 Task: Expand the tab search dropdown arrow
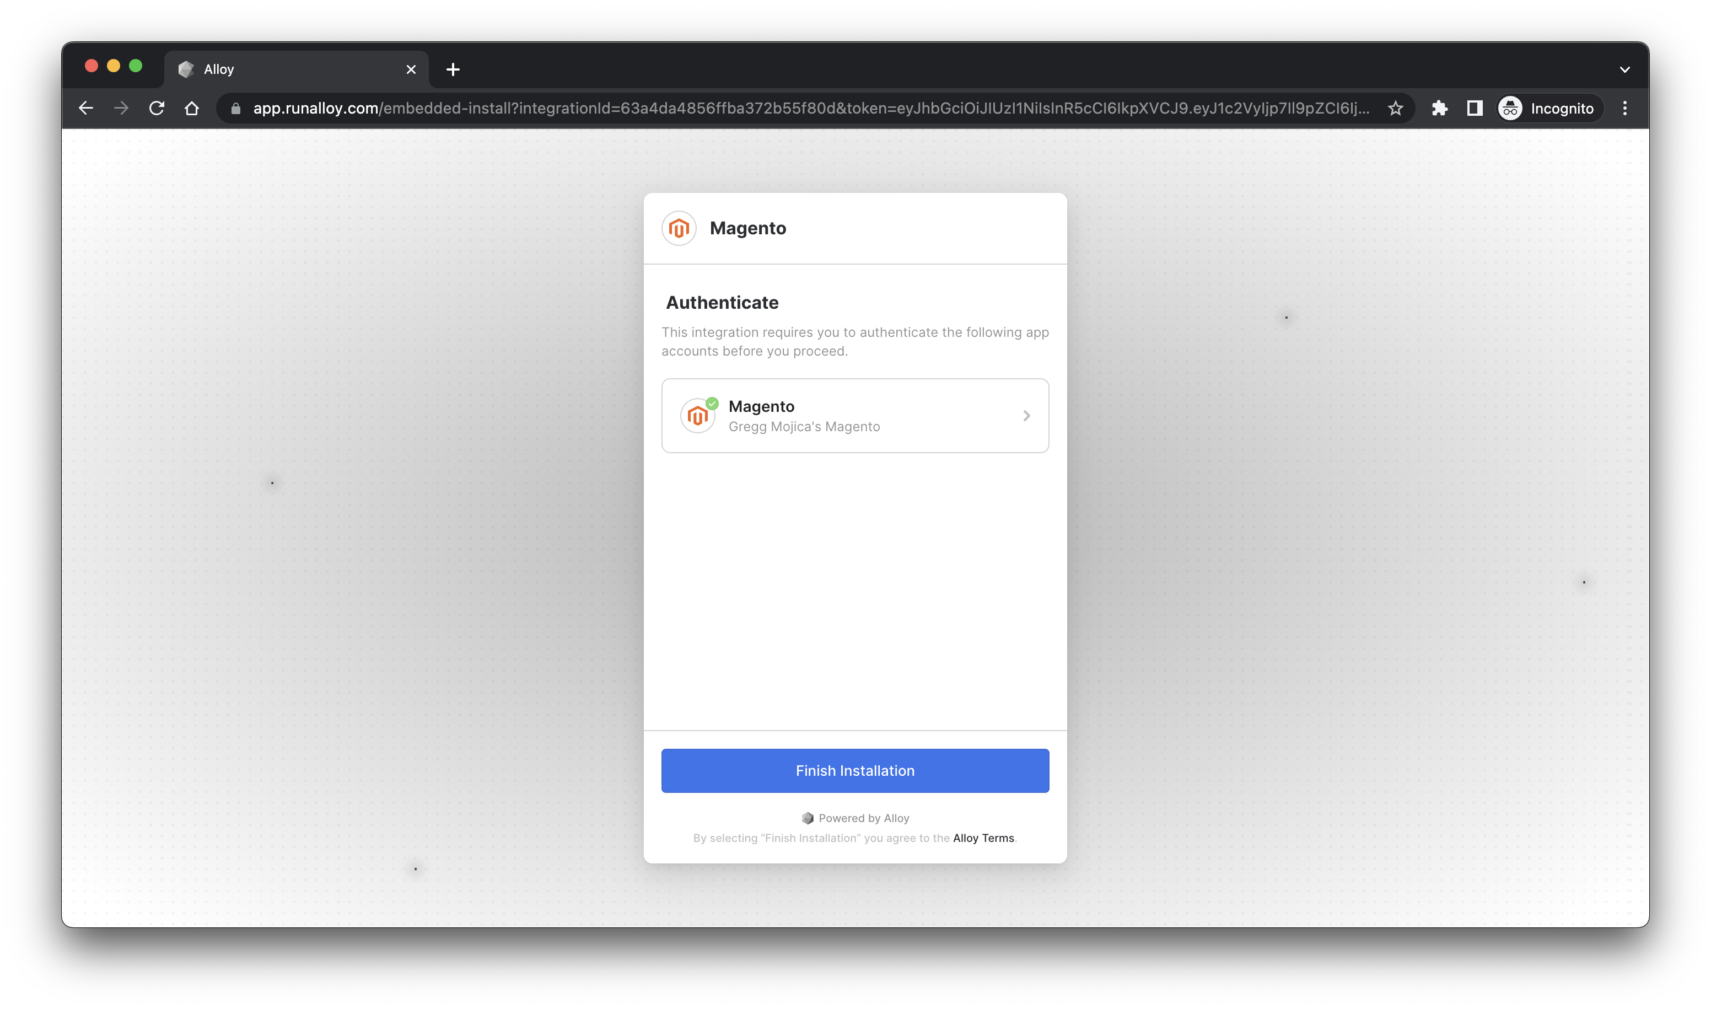click(x=1624, y=69)
